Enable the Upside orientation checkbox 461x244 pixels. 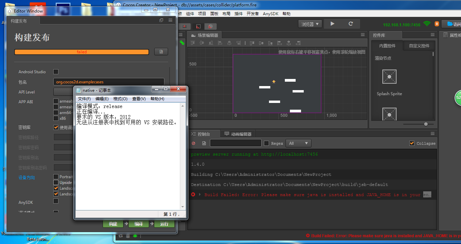56,182
